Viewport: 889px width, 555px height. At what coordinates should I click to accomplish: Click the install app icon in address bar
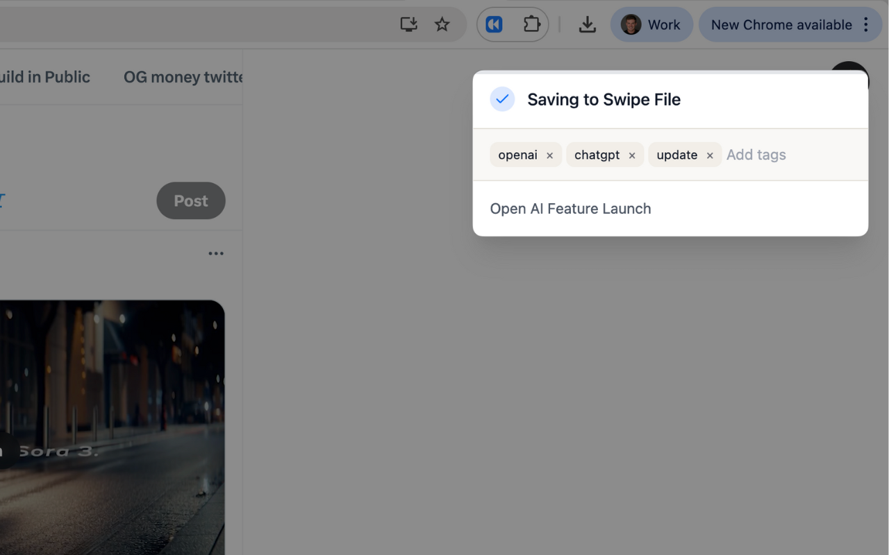408,24
